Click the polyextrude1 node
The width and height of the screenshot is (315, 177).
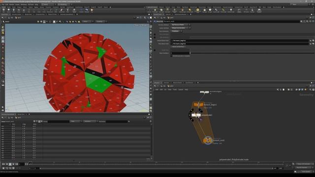tap(196, 115)
